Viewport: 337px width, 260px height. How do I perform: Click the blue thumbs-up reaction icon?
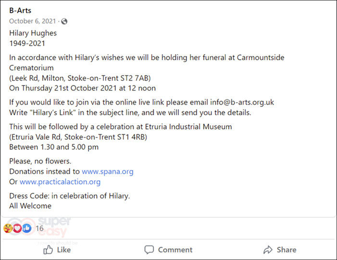point(26,228)
